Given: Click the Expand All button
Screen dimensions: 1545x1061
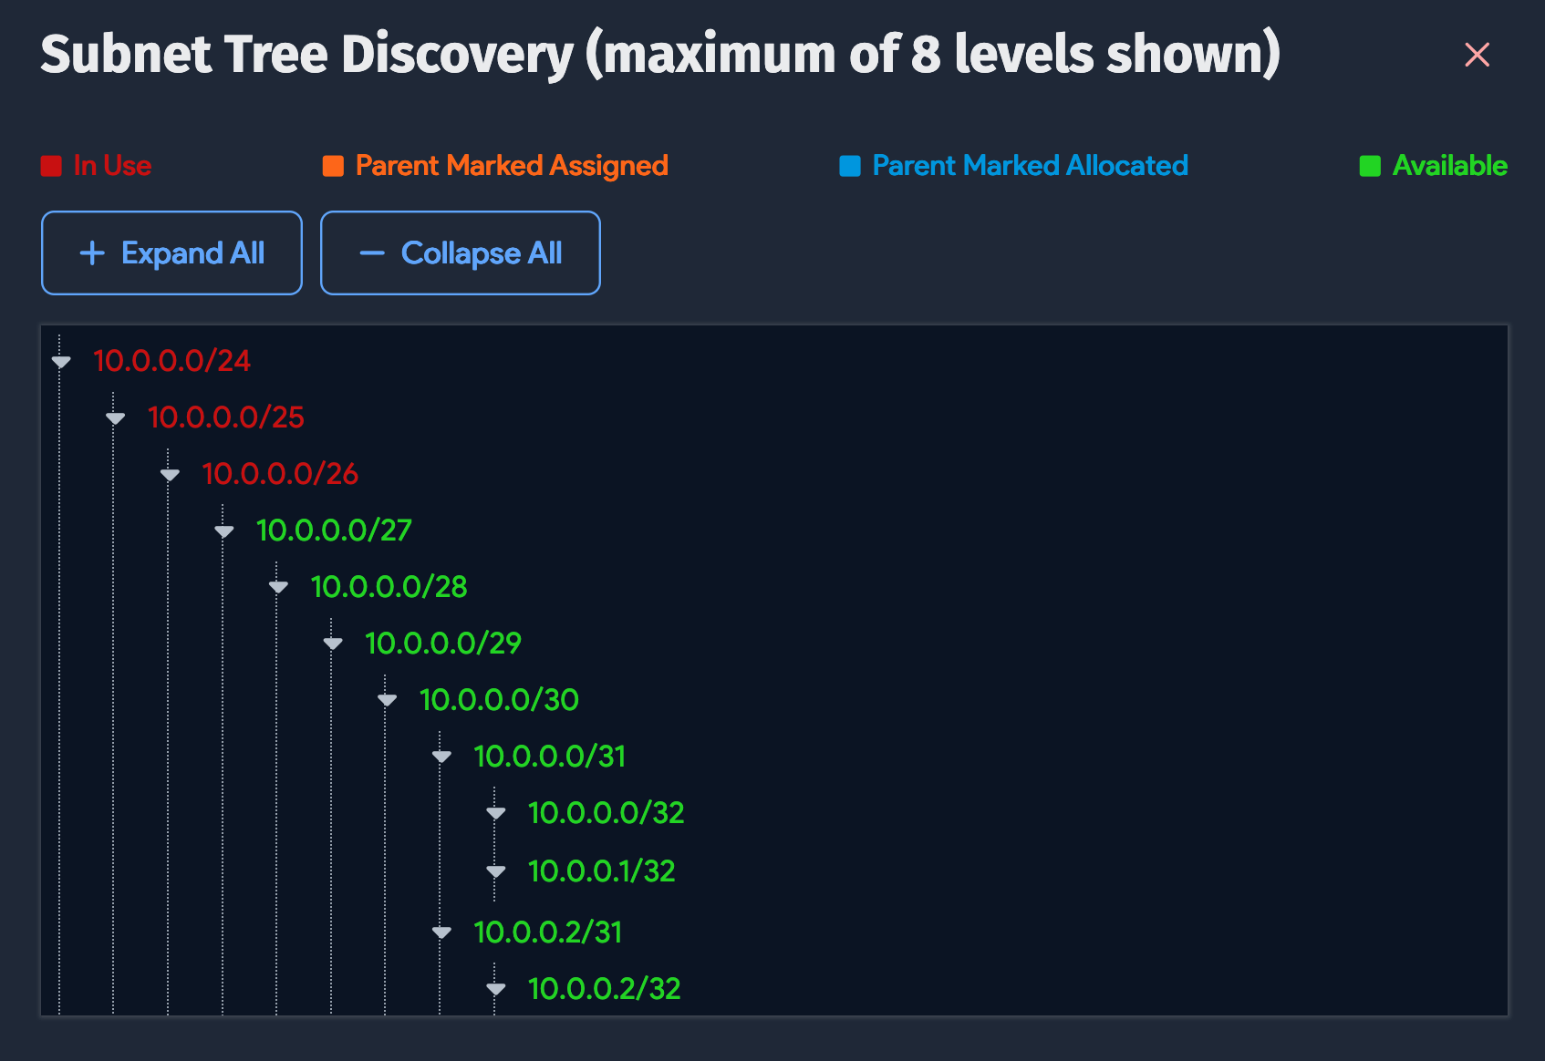Looking at the screenshot, I should pyautogui.click(x=171, y=252).
